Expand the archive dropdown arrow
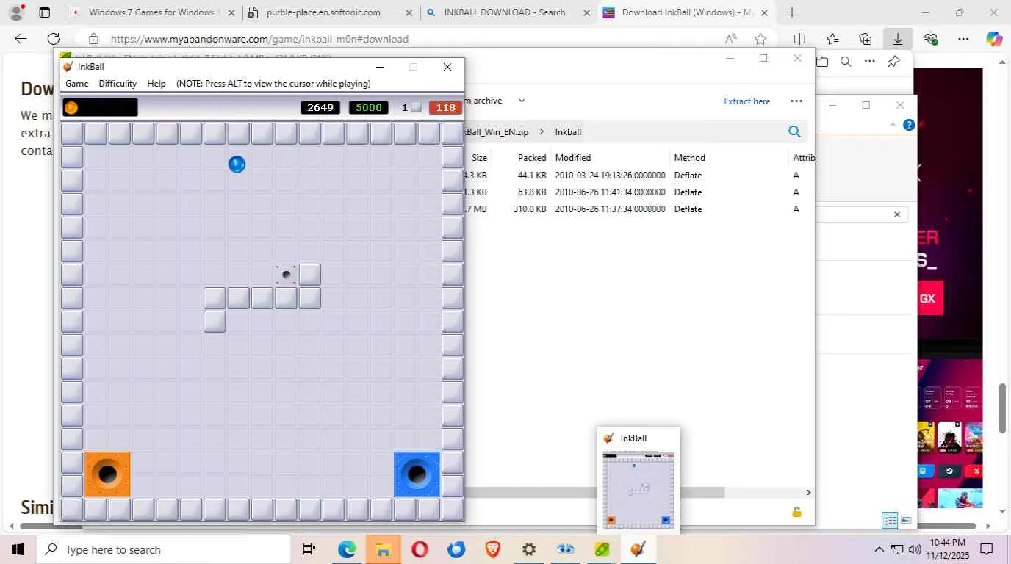 (522, 101)
